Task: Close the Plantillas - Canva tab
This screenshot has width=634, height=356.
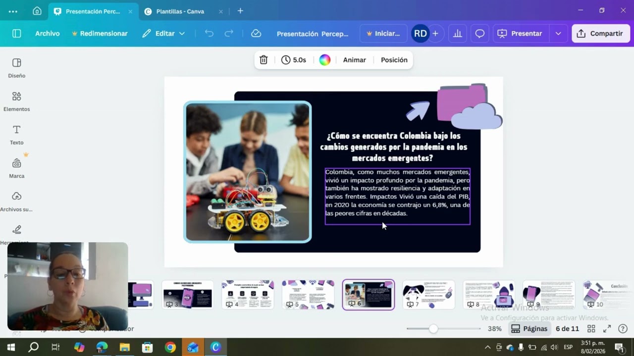Action: point(221,11)
